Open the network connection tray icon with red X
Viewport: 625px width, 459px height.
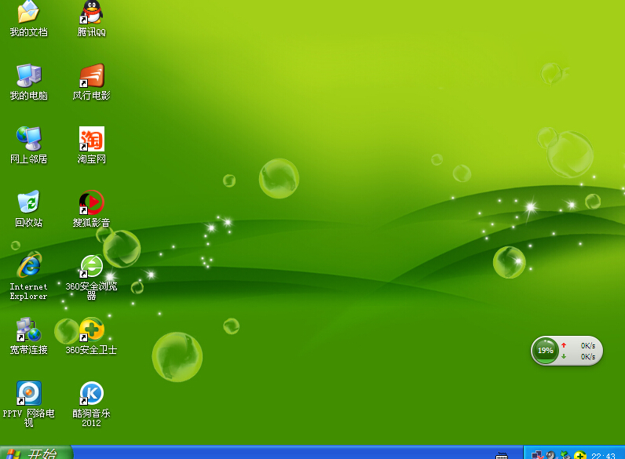coord(537,455)
